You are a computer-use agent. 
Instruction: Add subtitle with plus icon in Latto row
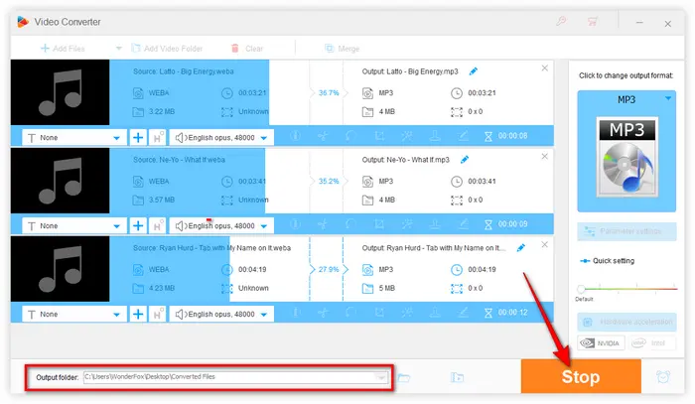click(138, 138)
